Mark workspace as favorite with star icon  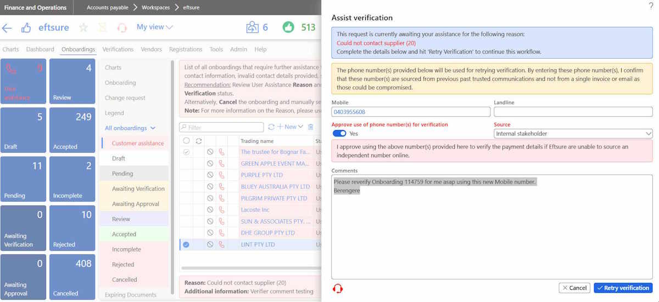point(83,27)
